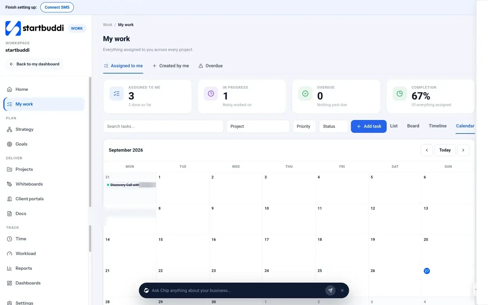
Task: Click the Whiteboards pen icon
Action: click(9, 184)
